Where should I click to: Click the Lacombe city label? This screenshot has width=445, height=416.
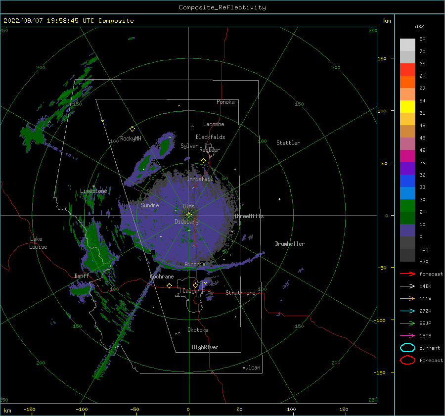214,124
